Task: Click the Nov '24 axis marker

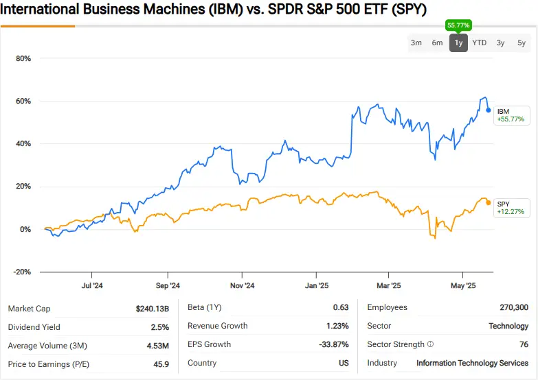Action: [243, 285]
